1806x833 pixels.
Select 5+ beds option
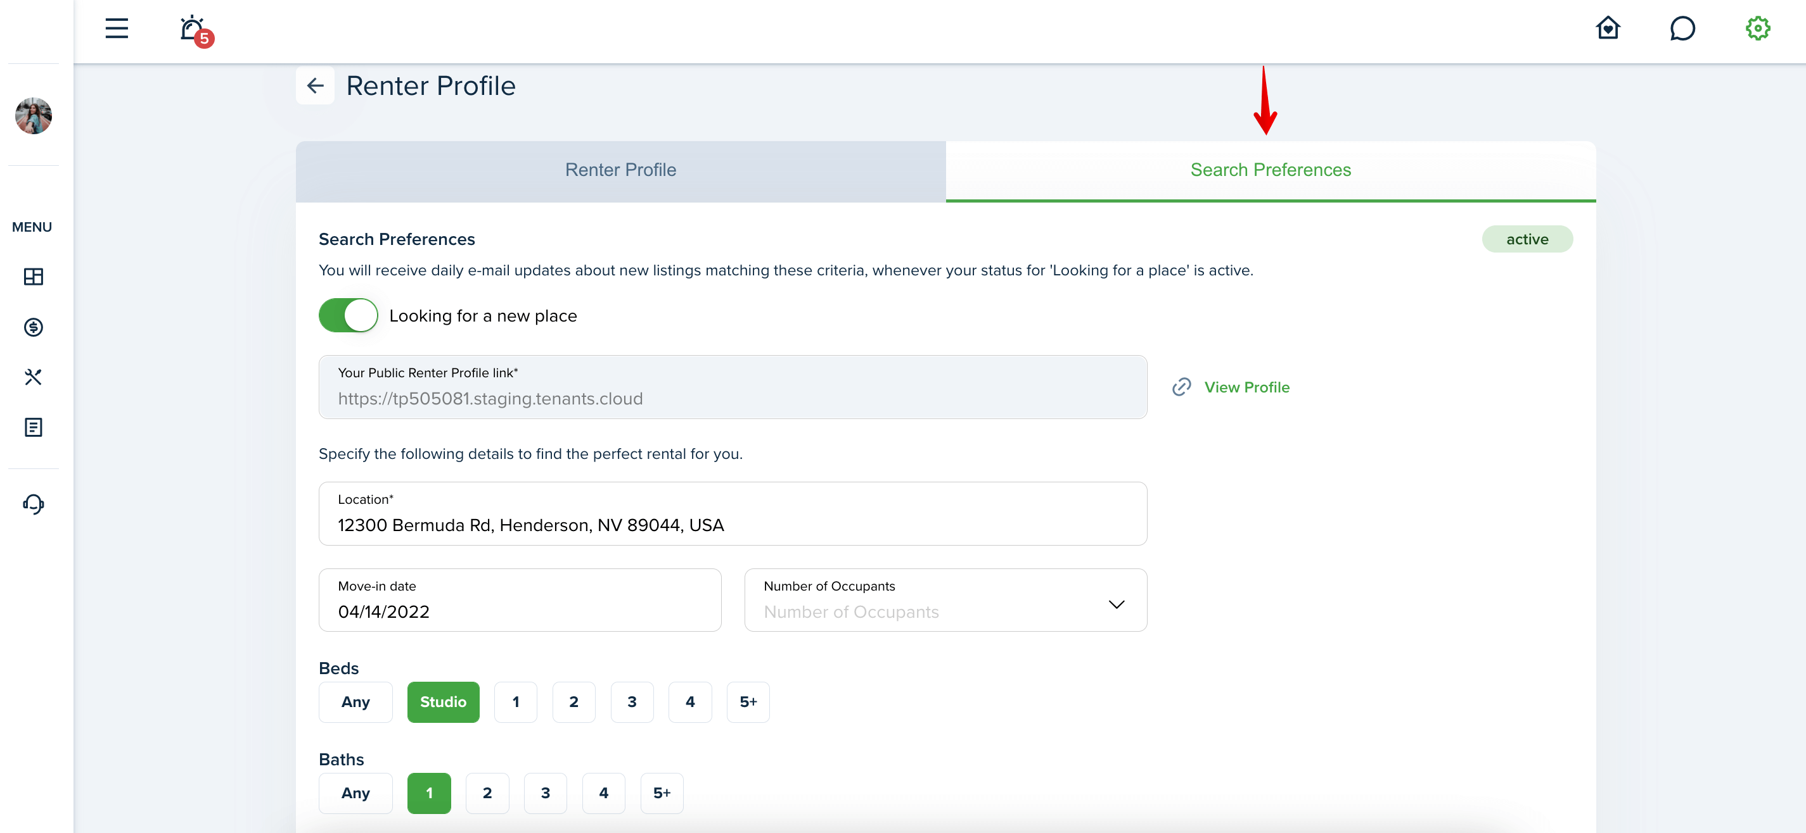pos(748,701)
